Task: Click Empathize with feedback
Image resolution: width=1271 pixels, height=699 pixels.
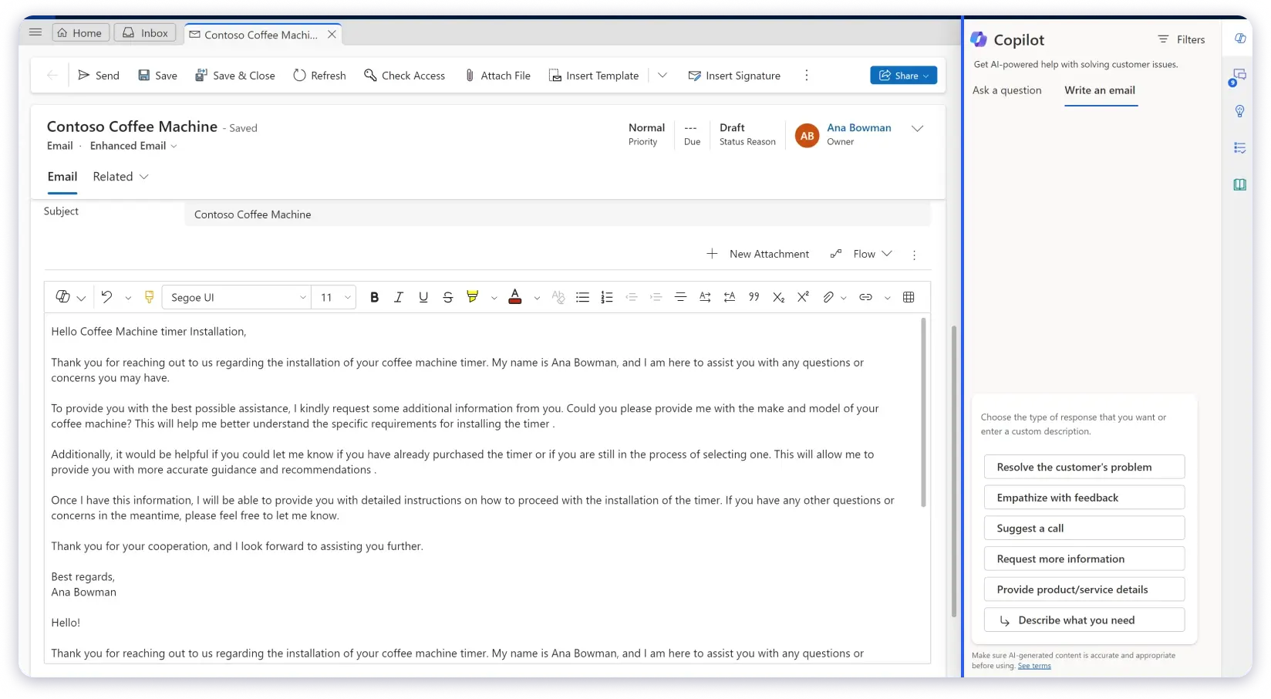Action: (x=1084, y=498)
